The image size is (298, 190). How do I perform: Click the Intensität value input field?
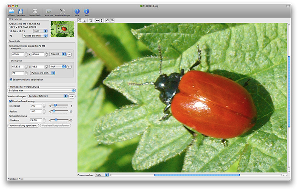tap(36, 106)
